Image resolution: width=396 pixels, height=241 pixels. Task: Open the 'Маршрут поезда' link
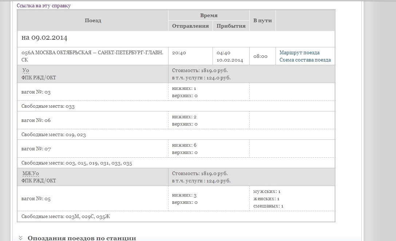click(x=299, y=53)
